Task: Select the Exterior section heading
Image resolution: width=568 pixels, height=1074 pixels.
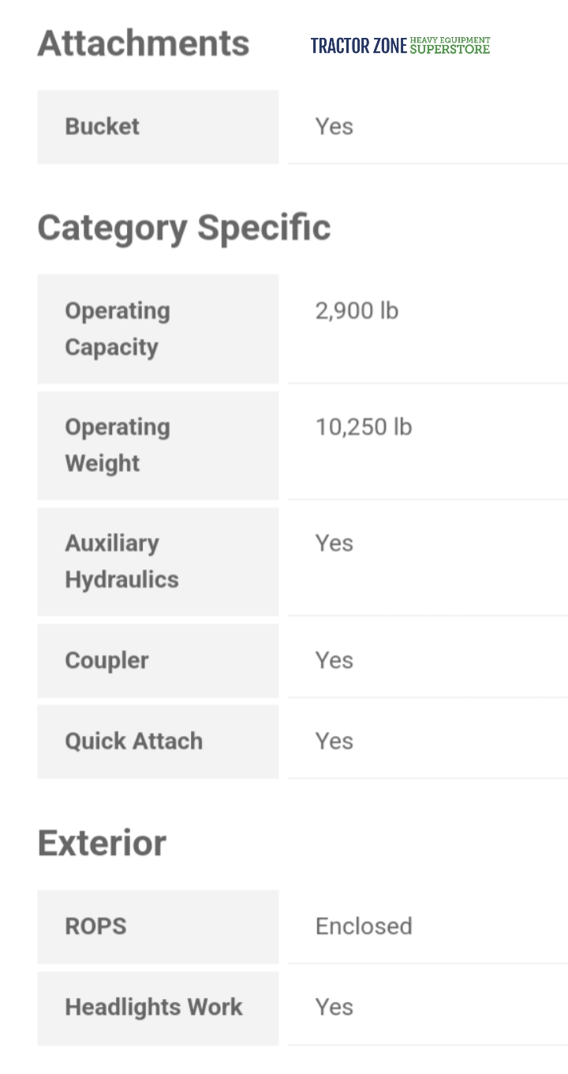Action: click(102, 843)
